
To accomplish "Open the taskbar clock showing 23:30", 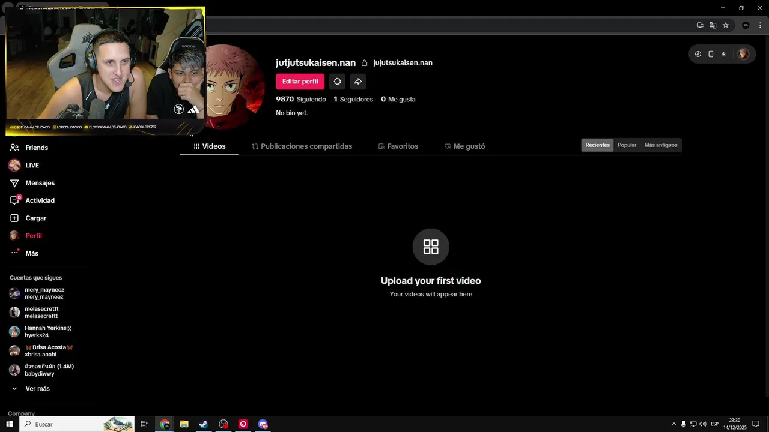I will 734,424.
